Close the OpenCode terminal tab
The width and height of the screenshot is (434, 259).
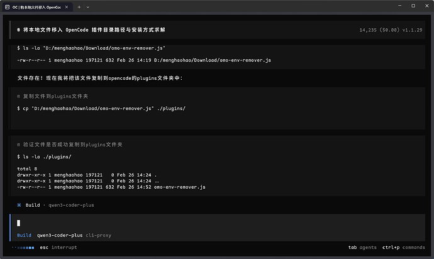[x=67, y=7]
